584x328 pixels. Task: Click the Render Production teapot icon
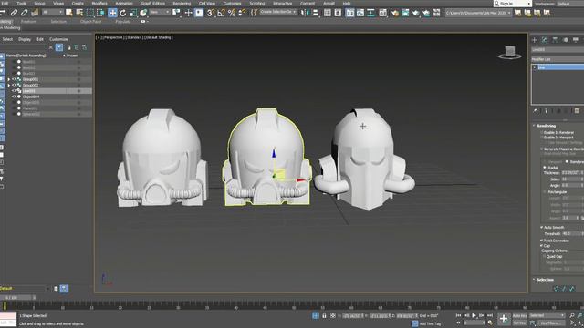coord(416,13)
